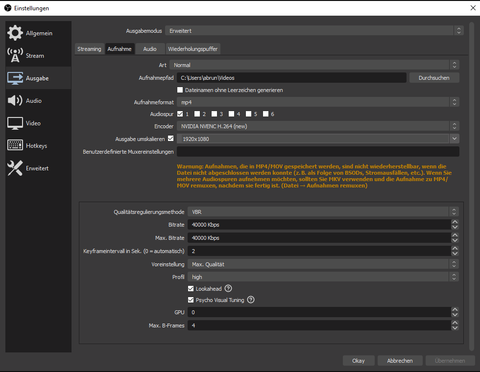Toggle Dateinamen ohne Leerzeichen generieren checkbox

(180, 90)
